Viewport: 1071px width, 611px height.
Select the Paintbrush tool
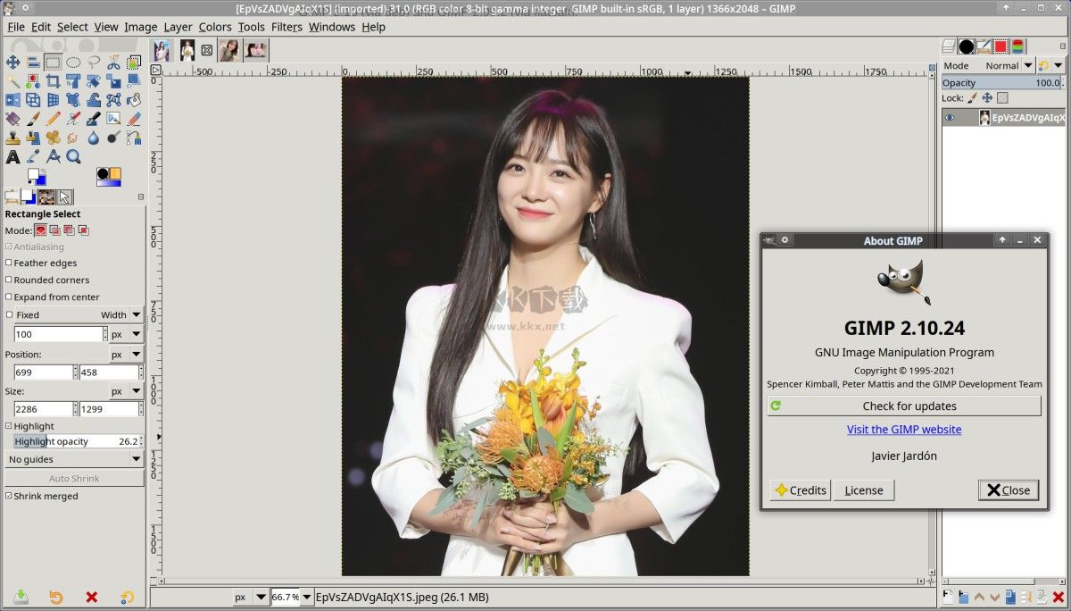tap(33, 119)
